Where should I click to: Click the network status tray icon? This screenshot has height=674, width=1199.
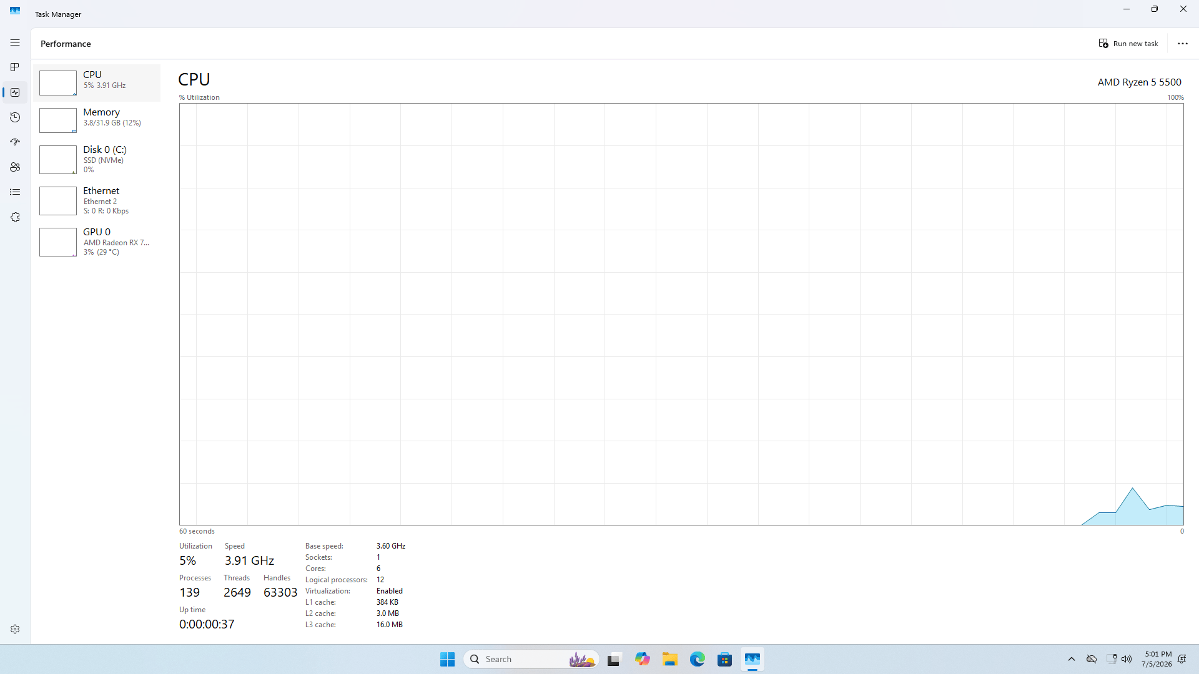pos(1112,659)
